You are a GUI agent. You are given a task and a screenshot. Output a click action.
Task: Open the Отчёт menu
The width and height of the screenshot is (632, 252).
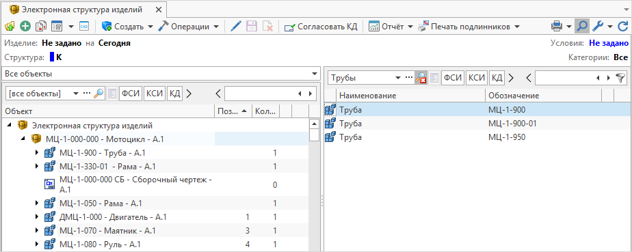391,27
